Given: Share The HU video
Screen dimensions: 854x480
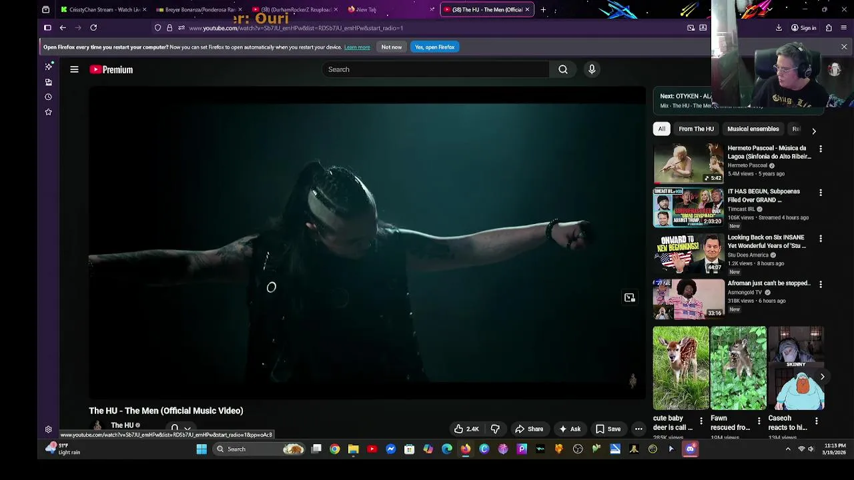Looking at the screenshot, I should pos(528,429).
